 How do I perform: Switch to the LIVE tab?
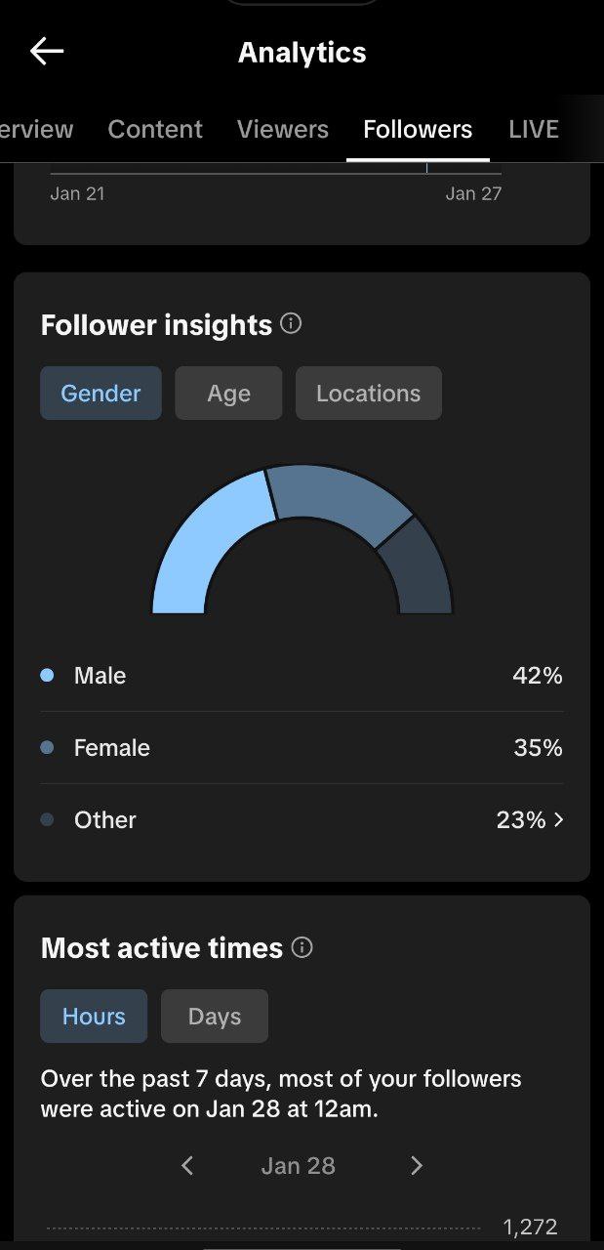(534, 129)
